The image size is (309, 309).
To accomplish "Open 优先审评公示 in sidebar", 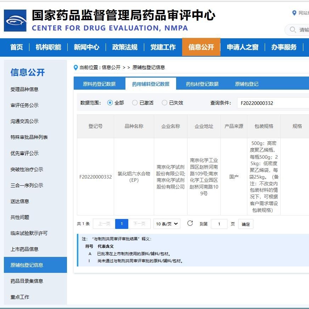I will 24,153.
